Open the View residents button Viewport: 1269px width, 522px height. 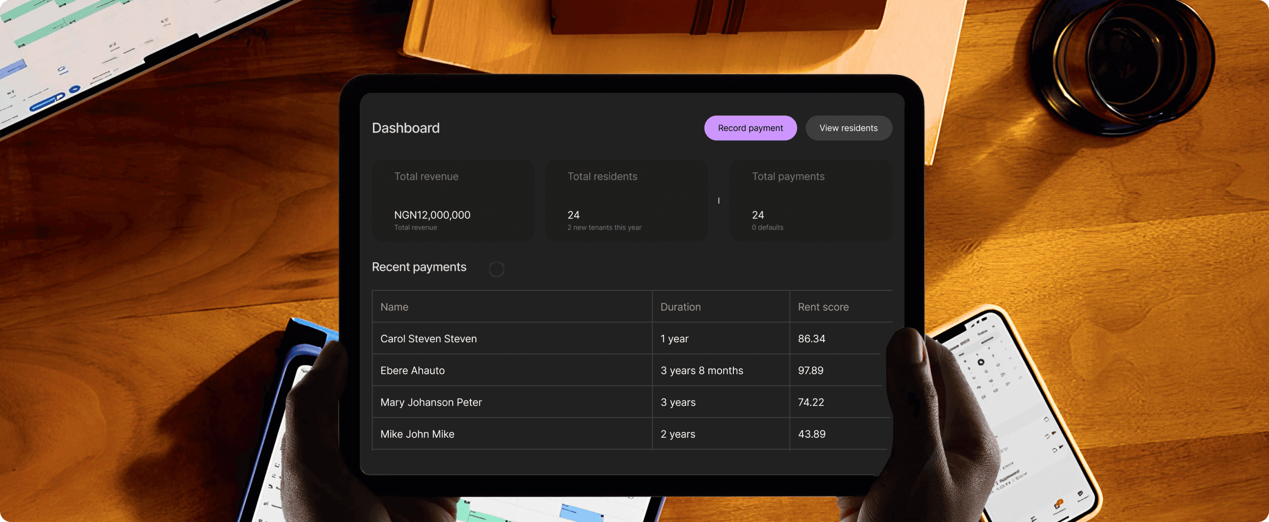[848, 128]
